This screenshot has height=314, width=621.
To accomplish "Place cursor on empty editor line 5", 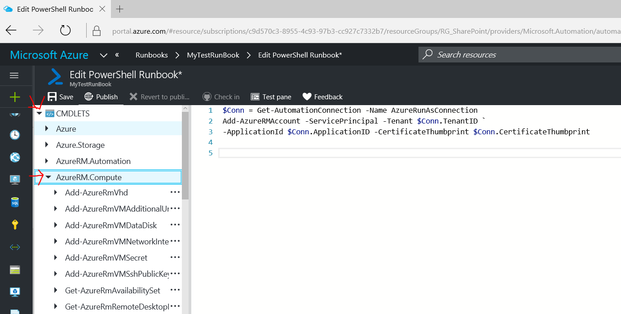I will [420, 153].
